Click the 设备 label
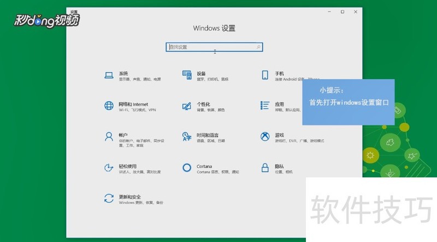Screen dimensions: 437x242 [201, 74]
